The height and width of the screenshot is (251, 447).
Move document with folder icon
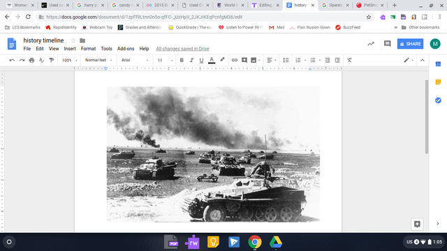[x=82, y=40]
